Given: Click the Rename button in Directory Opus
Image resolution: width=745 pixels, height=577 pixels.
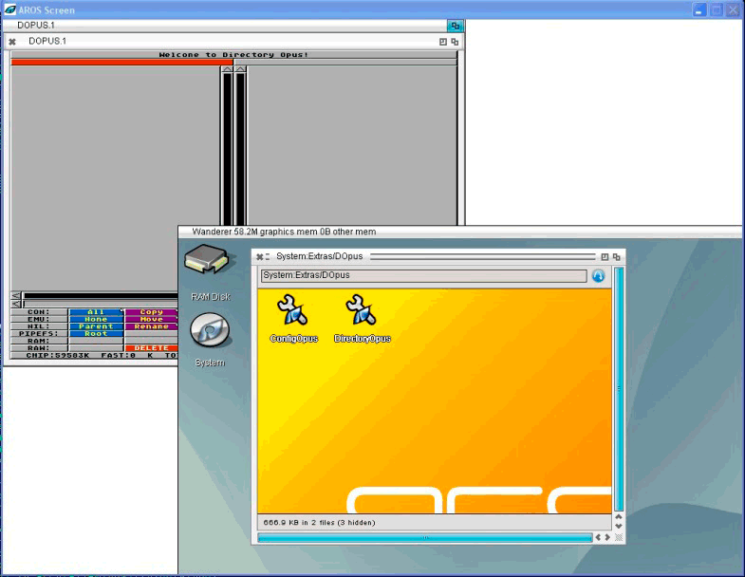Looking at the screenshot, I should [x=152, y=326].
